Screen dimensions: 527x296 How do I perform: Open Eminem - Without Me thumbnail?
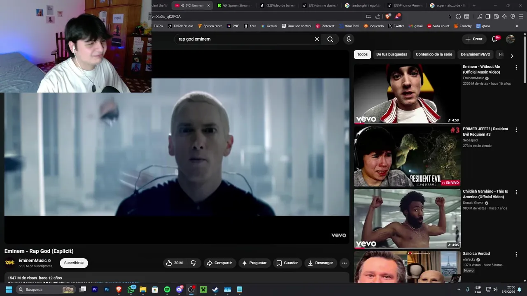click(x=407, y=94)
